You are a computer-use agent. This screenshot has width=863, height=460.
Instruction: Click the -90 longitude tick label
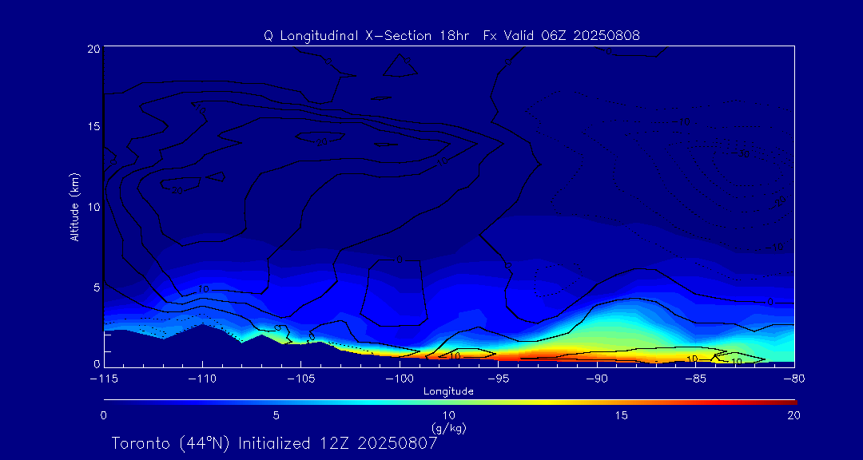597,379
